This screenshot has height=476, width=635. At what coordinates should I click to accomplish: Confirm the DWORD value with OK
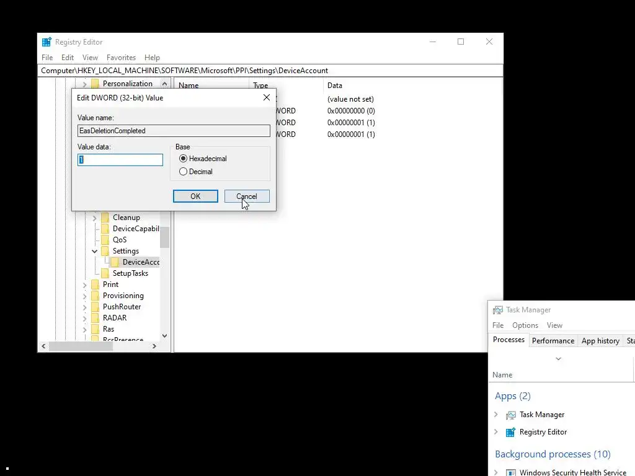pos(195,196)
